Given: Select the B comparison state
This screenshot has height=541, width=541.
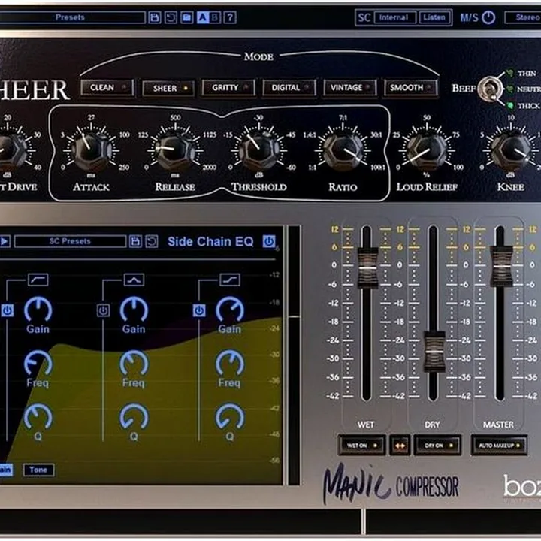Looking at the screenshot, I should coord(215,17).
